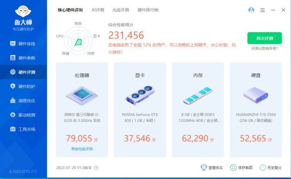The image size is (291, 179).
Task: Click the 此电脑击败了全国 12% description text
Action: point(172,49)
